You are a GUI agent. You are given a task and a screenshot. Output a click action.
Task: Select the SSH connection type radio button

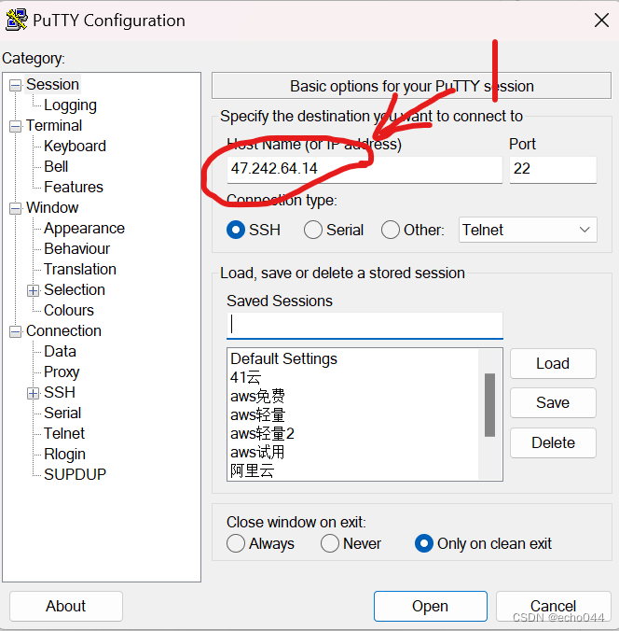click(x=236, y=231)
